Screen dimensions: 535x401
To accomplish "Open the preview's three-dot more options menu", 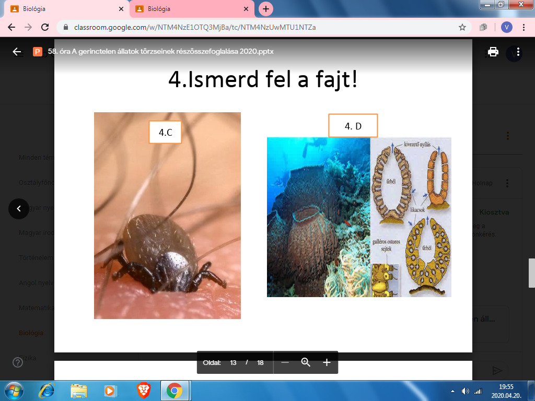I will (518, 52).
